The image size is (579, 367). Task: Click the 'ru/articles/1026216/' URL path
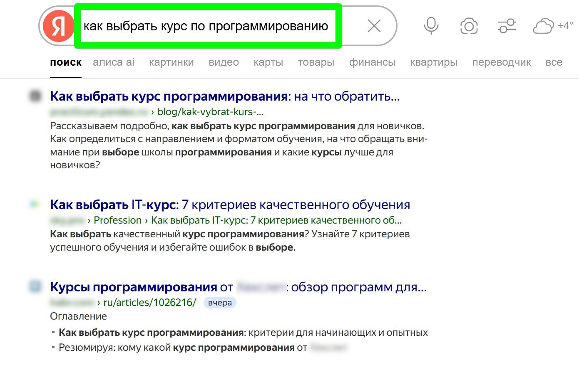(150, 303)
